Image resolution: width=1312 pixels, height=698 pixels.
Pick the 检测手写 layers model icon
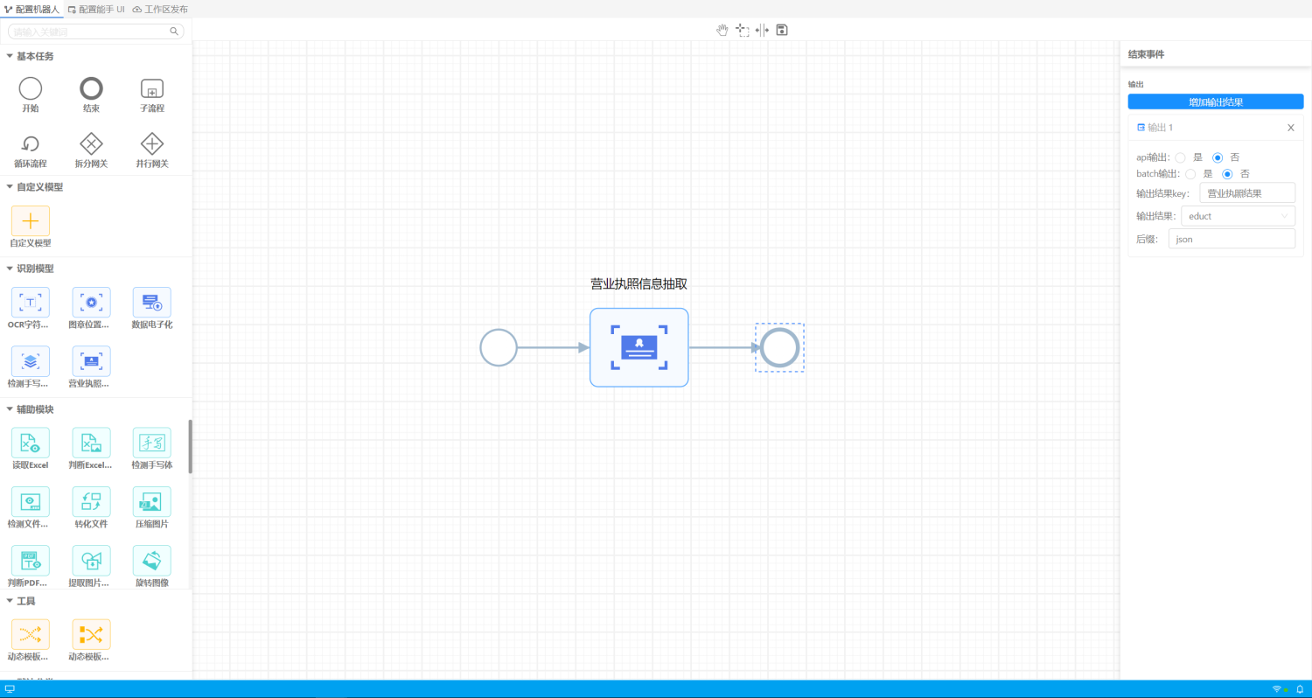[x=31, y=360]
